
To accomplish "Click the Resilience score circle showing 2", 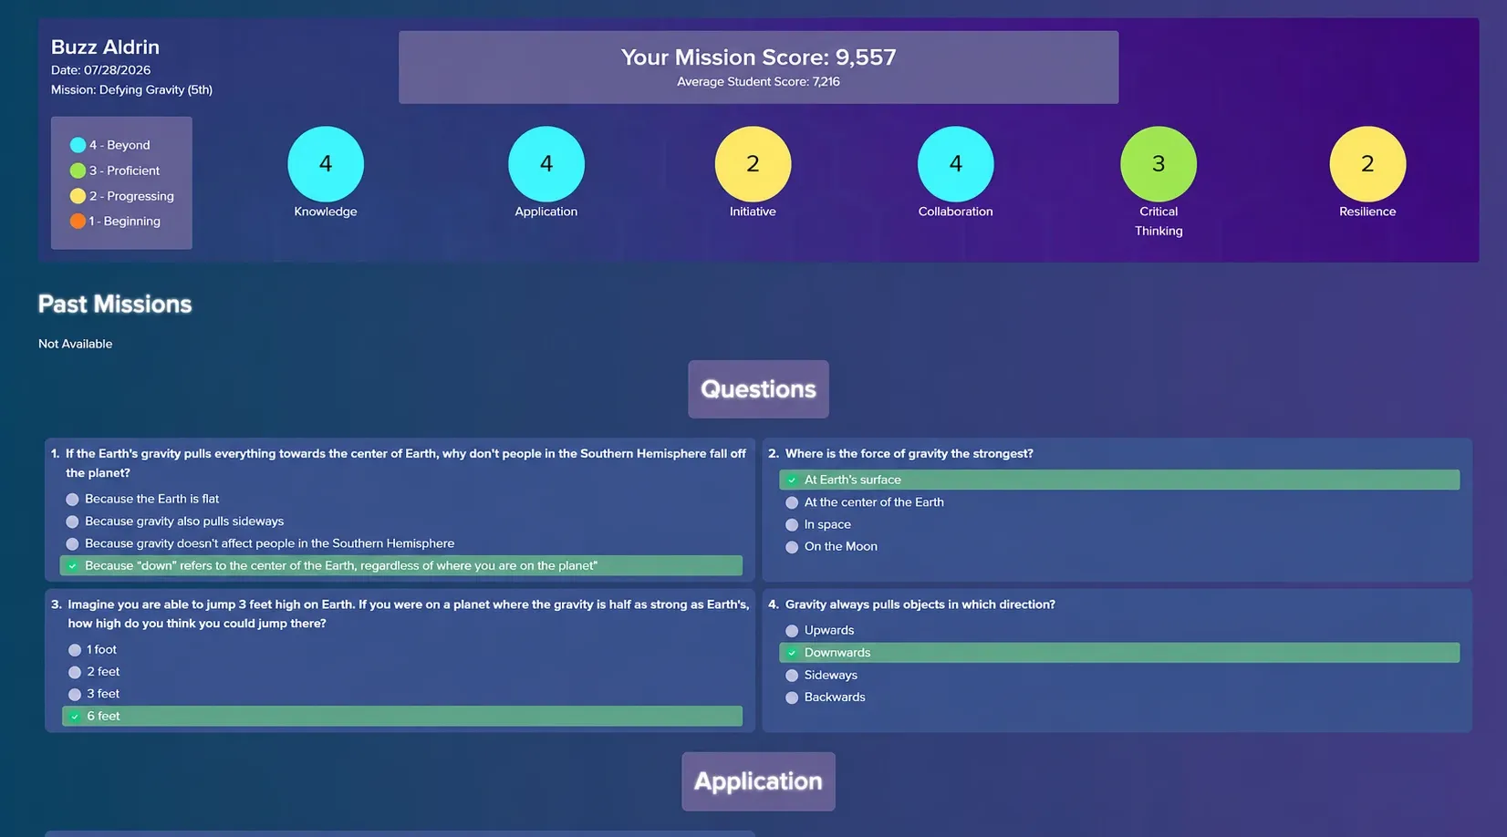I will click(x=1367, y=164).
